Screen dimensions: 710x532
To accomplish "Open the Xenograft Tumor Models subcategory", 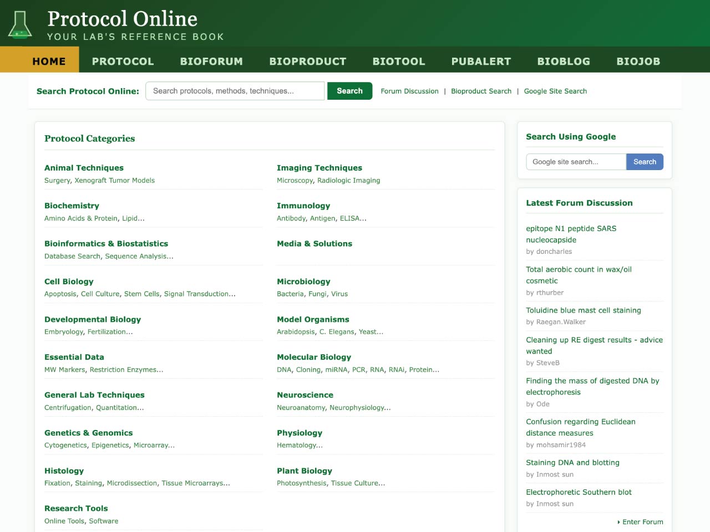I will [x=115, y=180].
